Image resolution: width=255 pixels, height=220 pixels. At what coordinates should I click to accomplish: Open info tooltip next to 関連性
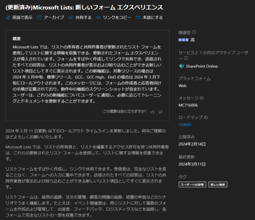[194, 32]
